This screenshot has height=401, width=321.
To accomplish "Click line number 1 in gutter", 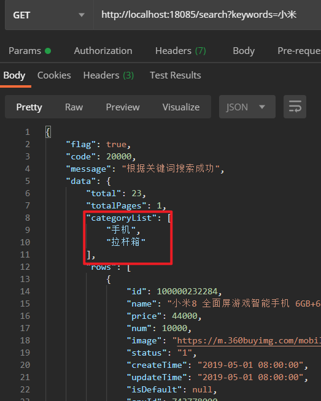I will click(x=28, y=132).
